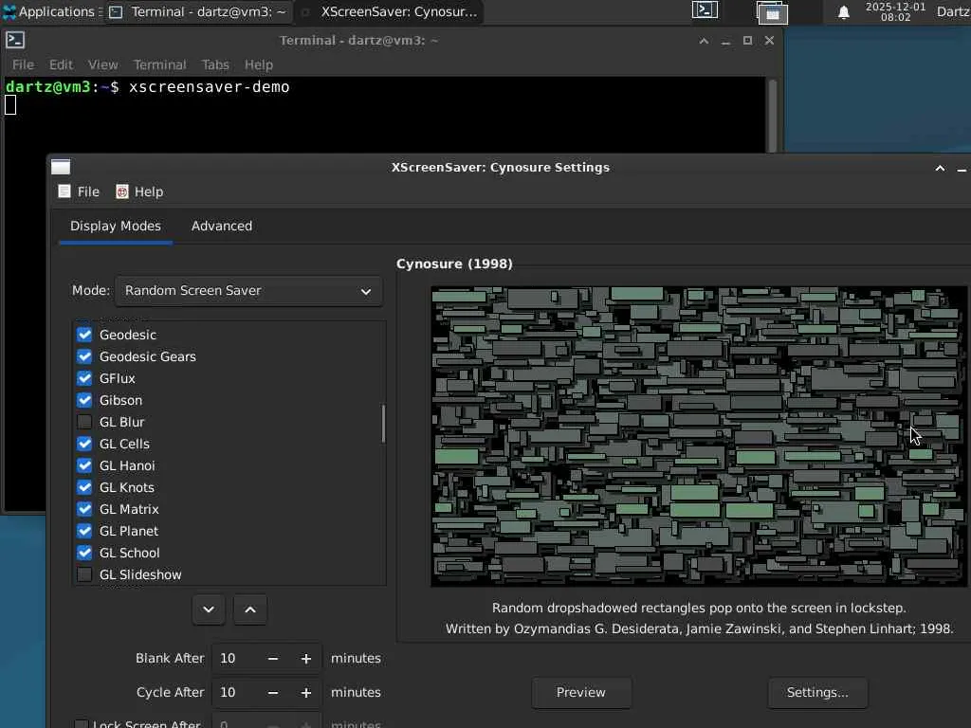The width and height of the screenshot is (971, 728).
Task: Open the Settings... button for Cynosure
Action: (x=816, y=693)
